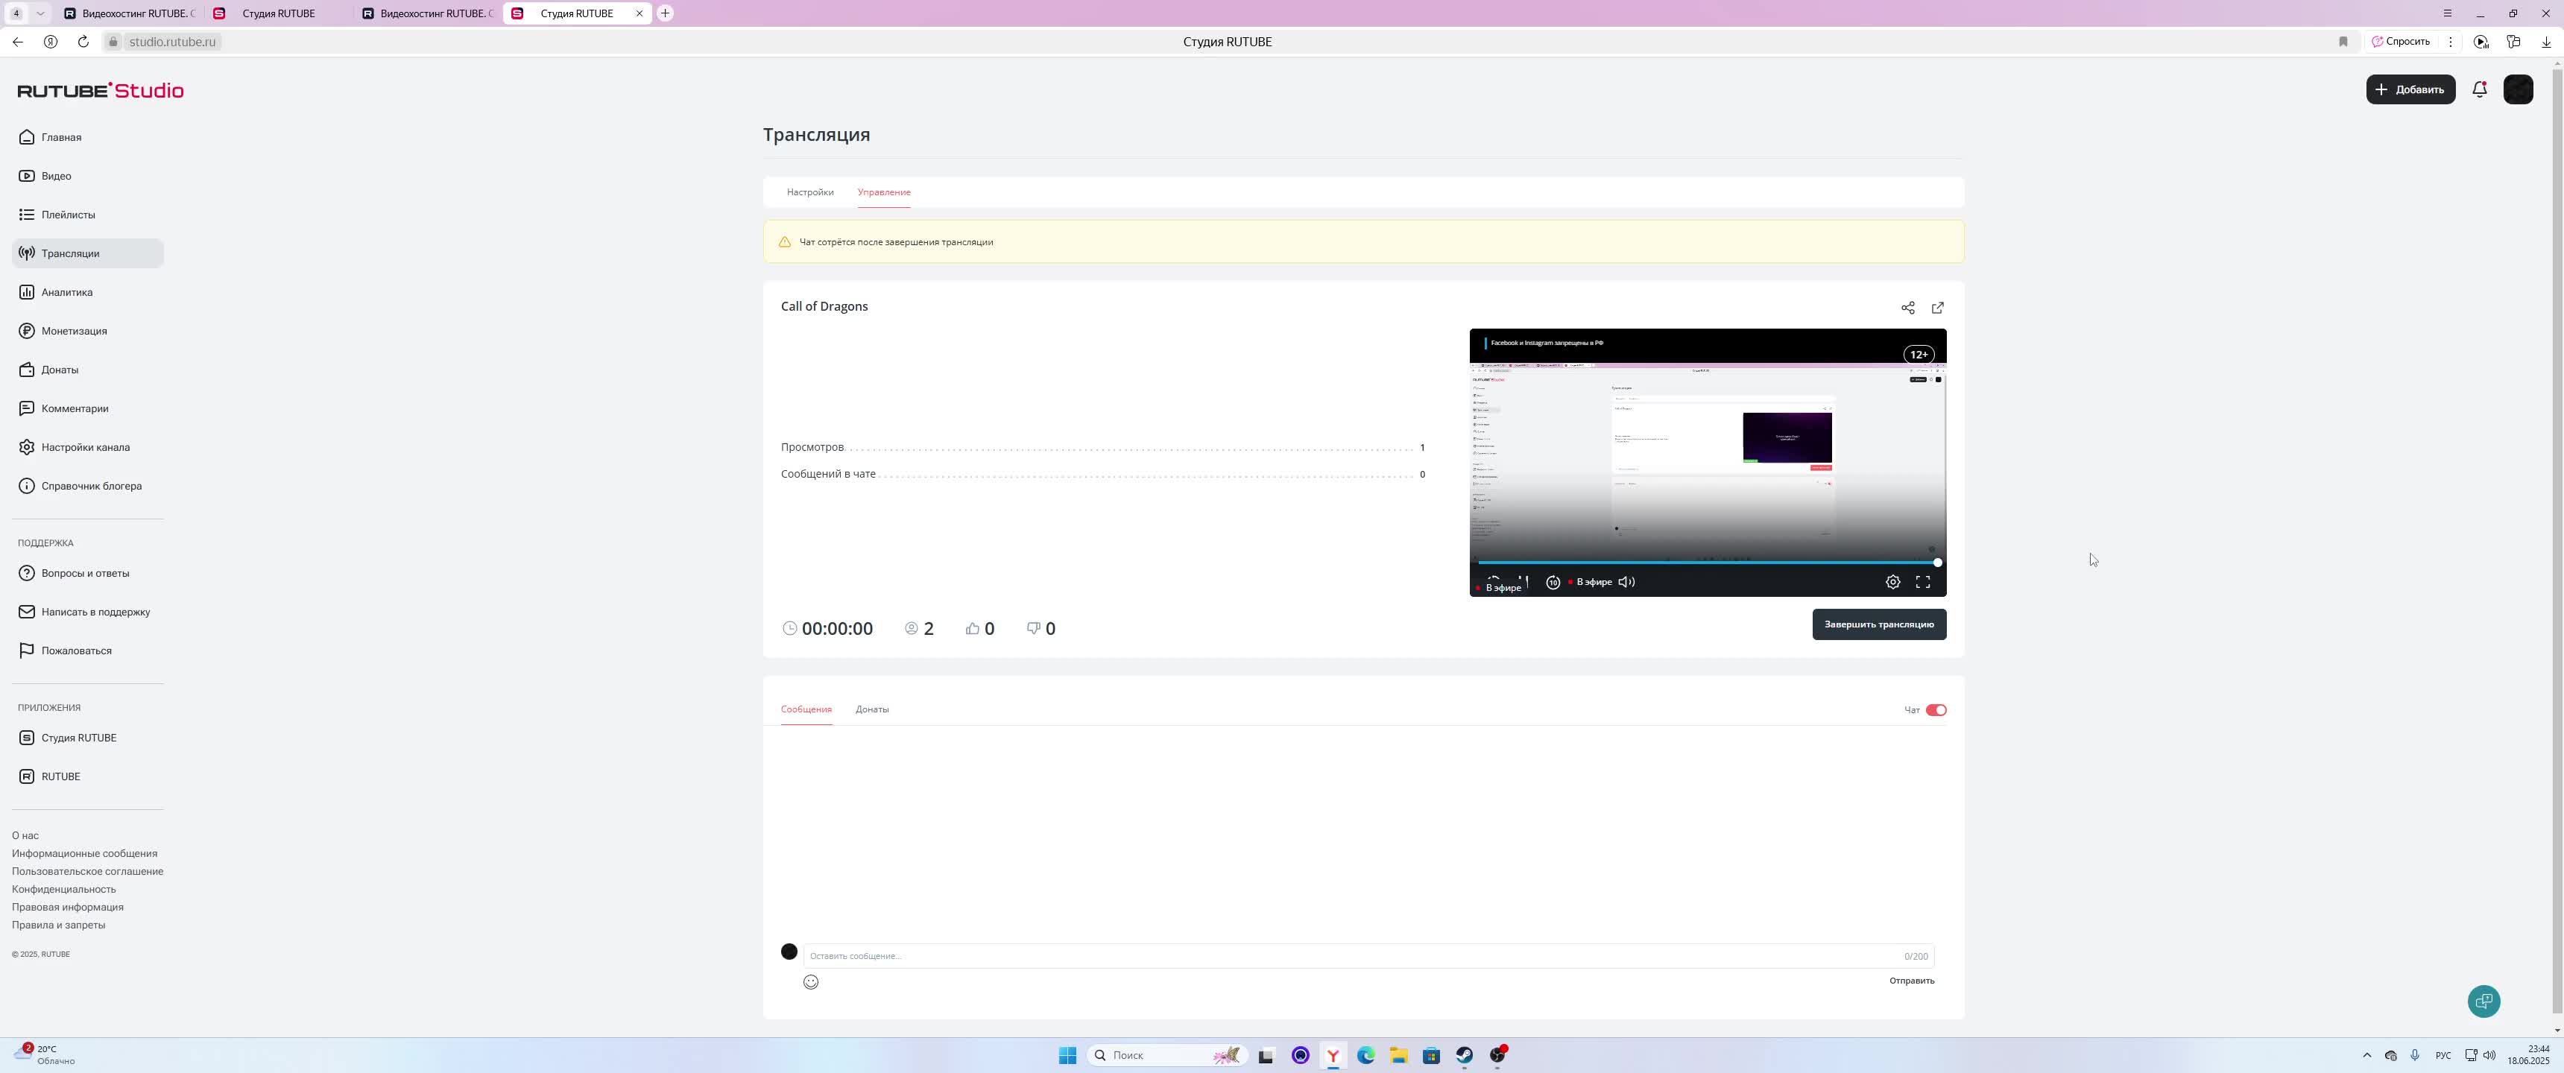Show hidden system tray icons

pyautogui.click(x=2367, y=1056)
